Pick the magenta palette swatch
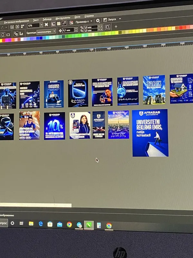Image resolution: width=193 pixels, height=258 pixels. point(7,40)
